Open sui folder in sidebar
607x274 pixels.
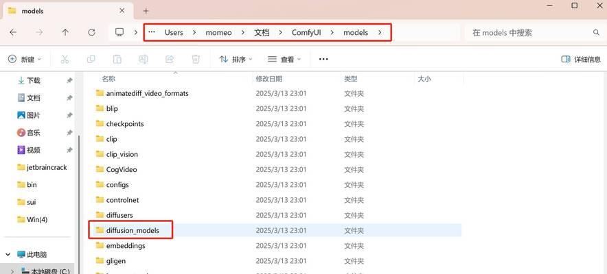[27, 202]
